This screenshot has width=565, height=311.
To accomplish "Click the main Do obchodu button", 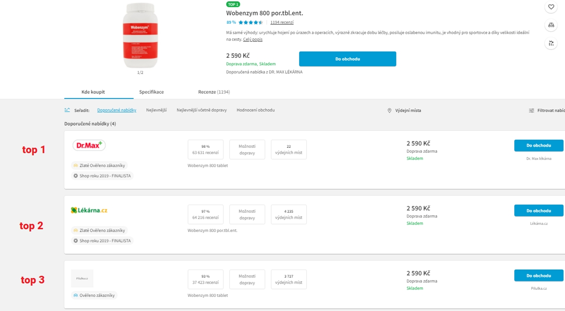I will click(x=348, y=59).
